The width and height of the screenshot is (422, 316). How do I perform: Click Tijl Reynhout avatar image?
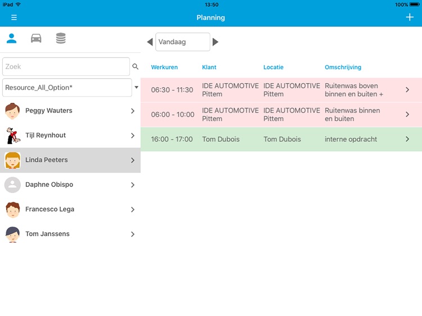click(x=13, y=136)
